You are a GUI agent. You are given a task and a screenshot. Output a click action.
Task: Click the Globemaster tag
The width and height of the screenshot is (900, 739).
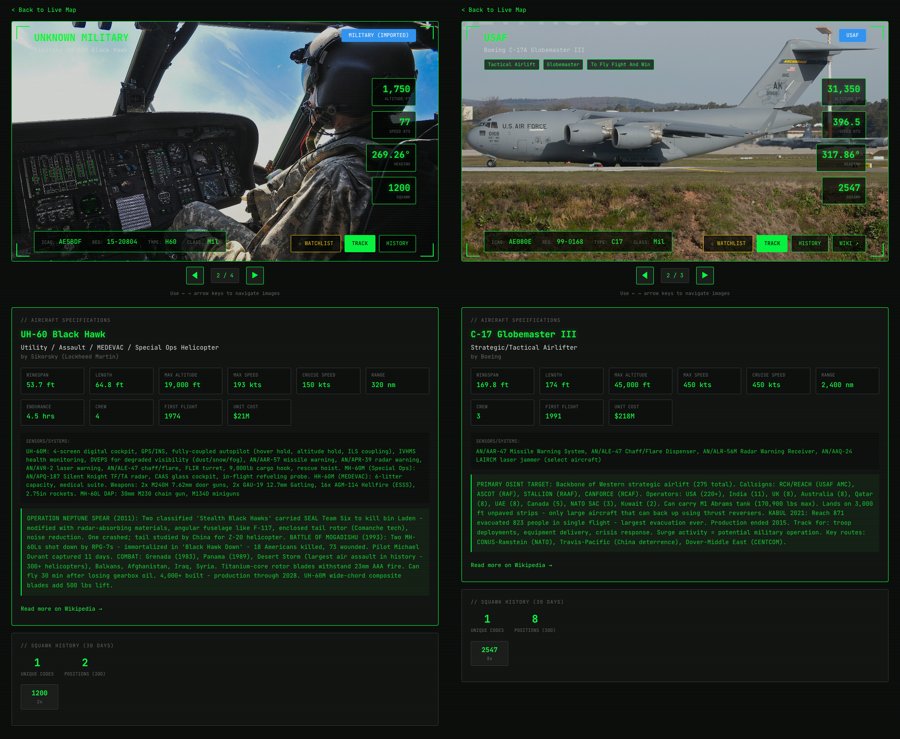point(563,64)
